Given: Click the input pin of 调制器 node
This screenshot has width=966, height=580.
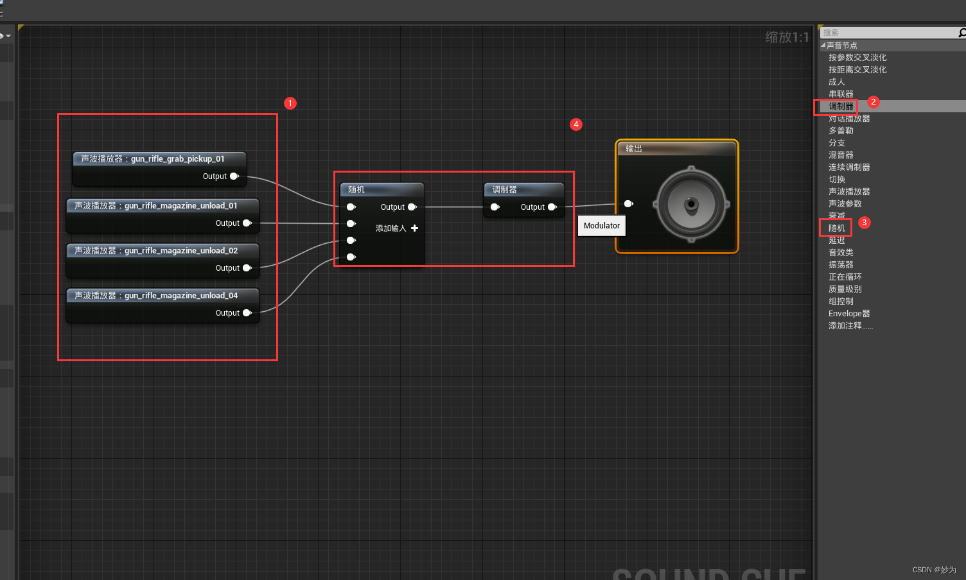Looking at the screenshot, I should [x=495, y=207].
